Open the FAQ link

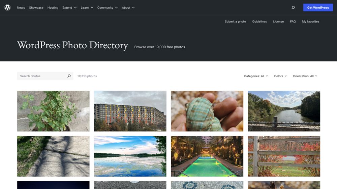[x=293, y=21]
